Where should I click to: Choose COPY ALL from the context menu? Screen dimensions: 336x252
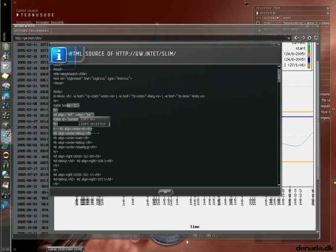(88, 119)
